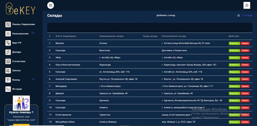Click Изменить for Дамеля row

pos(235,93)
